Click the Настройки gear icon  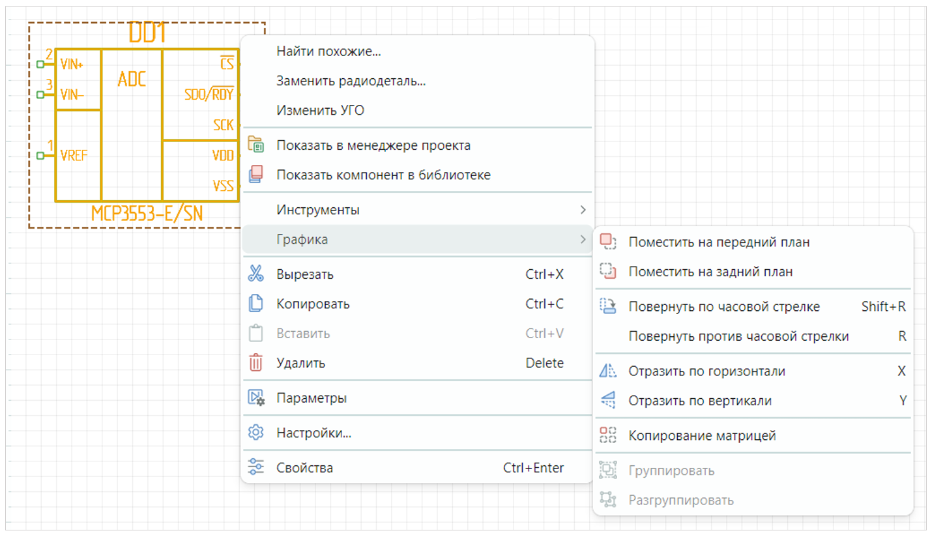point(256,433)
